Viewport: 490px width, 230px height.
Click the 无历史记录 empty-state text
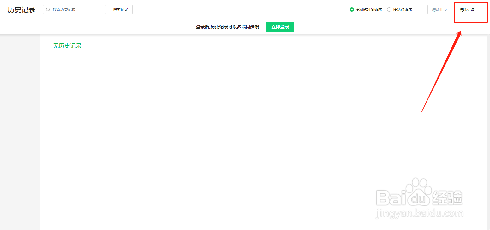coord(67,46)
